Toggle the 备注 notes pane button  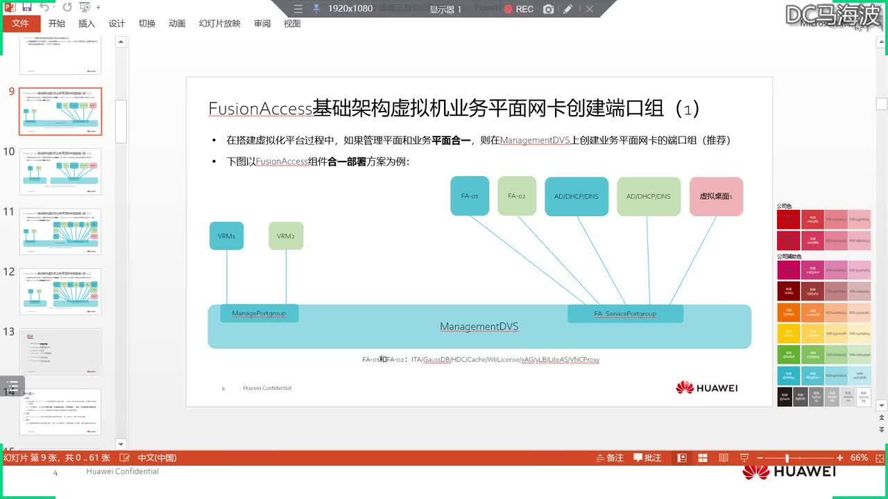610,458
